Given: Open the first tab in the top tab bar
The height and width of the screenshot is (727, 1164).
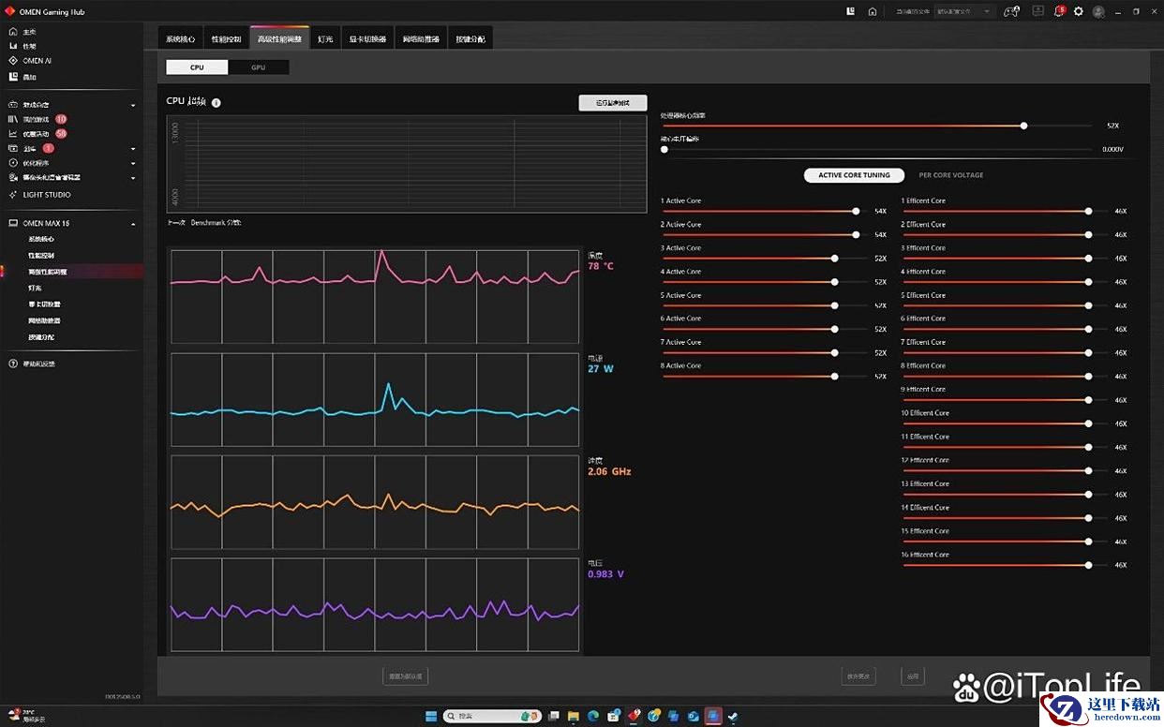Looking at the screenshot, I should [x=180, y=39].
